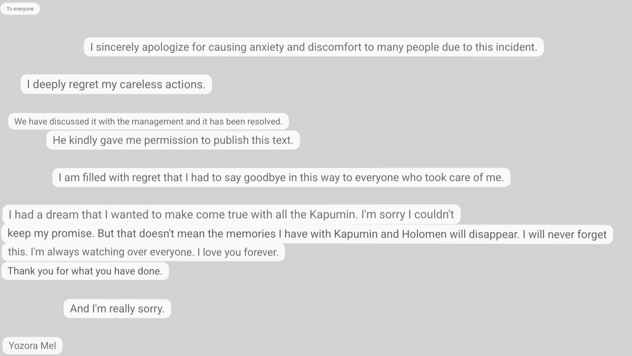Select the 'discussed it with the management' line
This screenshot has width=632, height=356.
pos(148,122)
